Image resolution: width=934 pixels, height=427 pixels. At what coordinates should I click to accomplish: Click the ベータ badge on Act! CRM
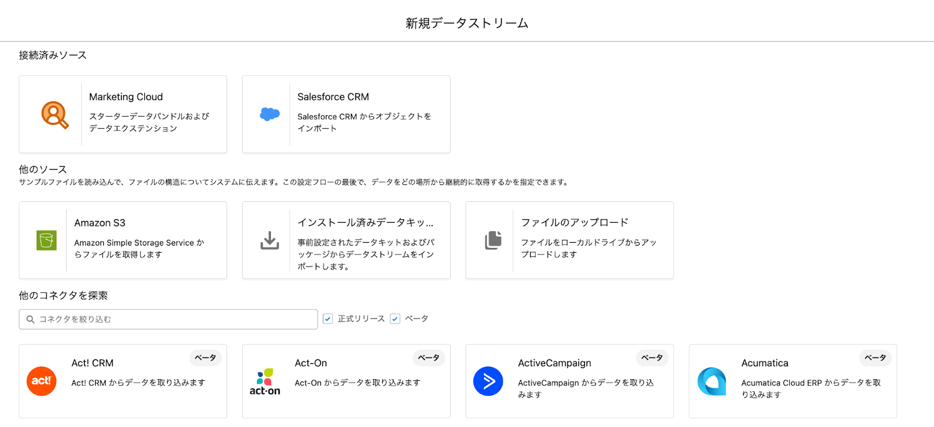(x=205, y=358)
